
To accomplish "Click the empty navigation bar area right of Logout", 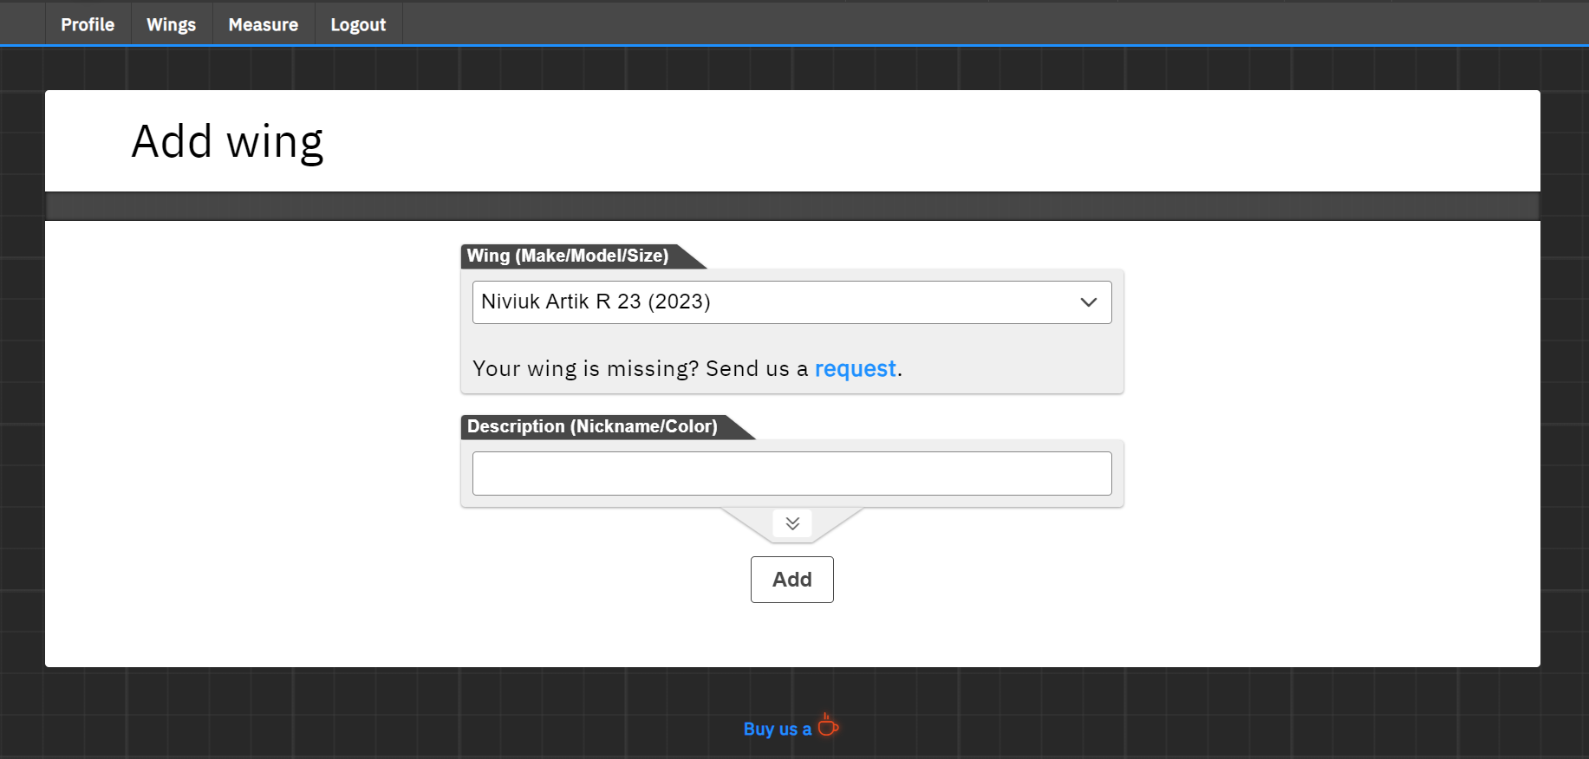I will coord(954,23).
